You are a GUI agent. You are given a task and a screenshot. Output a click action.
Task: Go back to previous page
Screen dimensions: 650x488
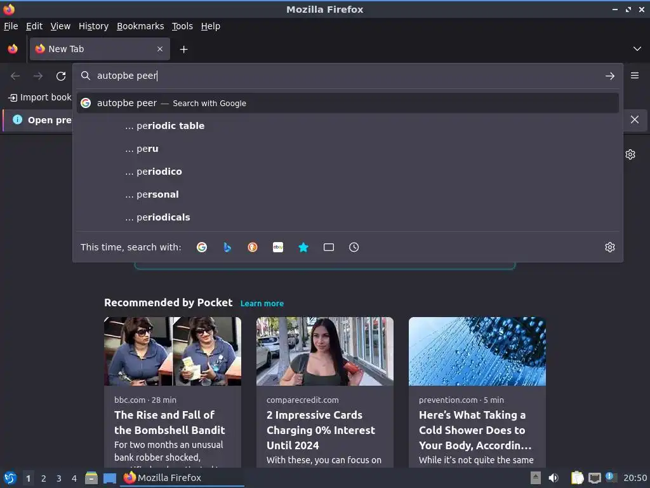click(15, 76)
